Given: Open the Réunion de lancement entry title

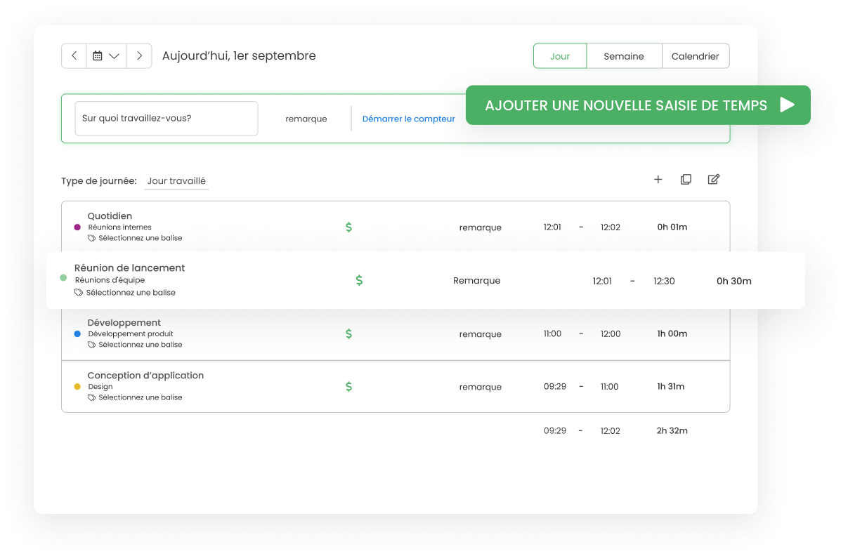Looking at the screenshot, I should point(130,268).
